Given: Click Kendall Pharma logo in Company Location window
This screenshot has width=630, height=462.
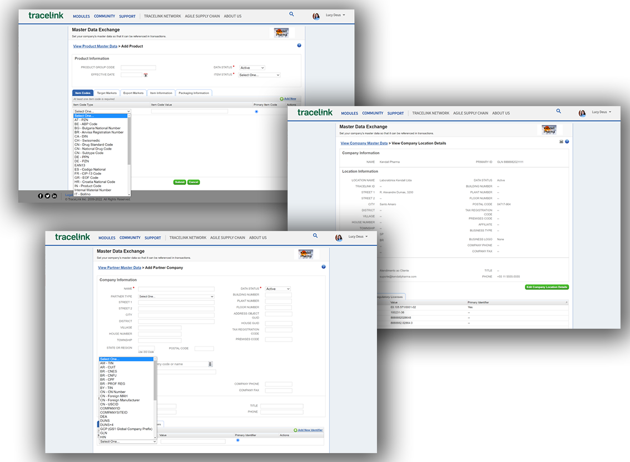Looking at the screenshot, I should (x=549, y=129).
